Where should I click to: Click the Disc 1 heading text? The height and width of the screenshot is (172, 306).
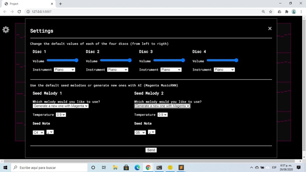(39, 52)
